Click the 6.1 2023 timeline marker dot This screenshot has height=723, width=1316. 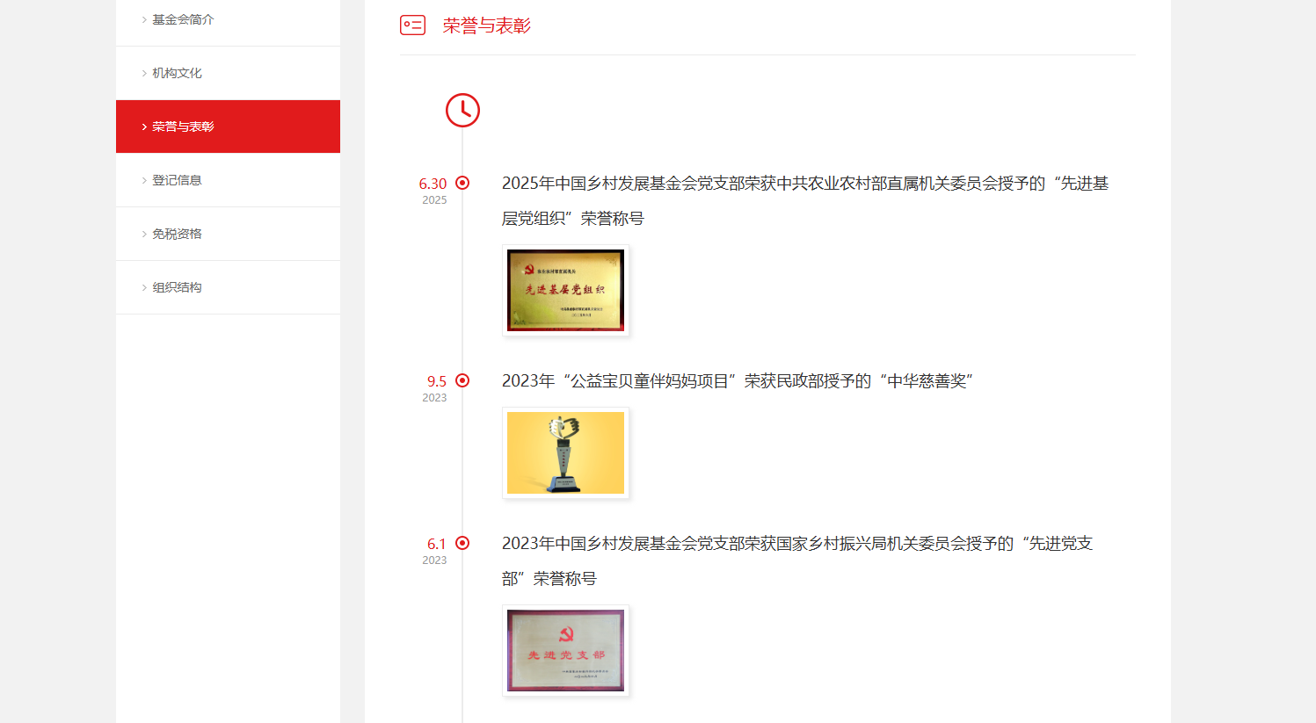click(x=462, y=543)
